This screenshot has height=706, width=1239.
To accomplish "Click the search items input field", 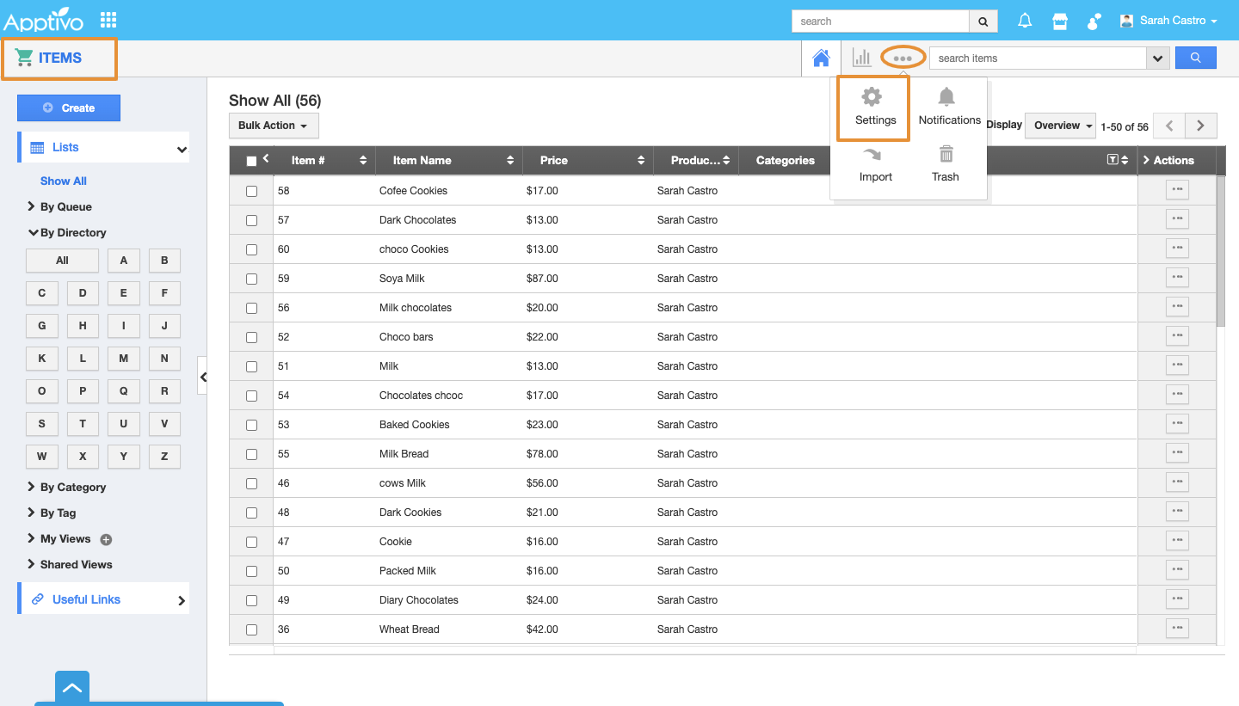I will click(1038, 58).
